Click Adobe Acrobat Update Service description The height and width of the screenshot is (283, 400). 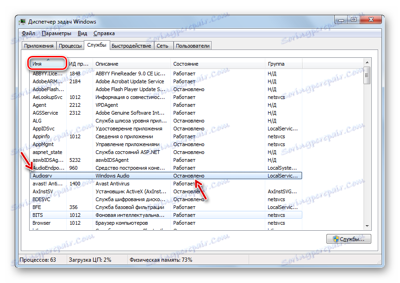[130, 81]
